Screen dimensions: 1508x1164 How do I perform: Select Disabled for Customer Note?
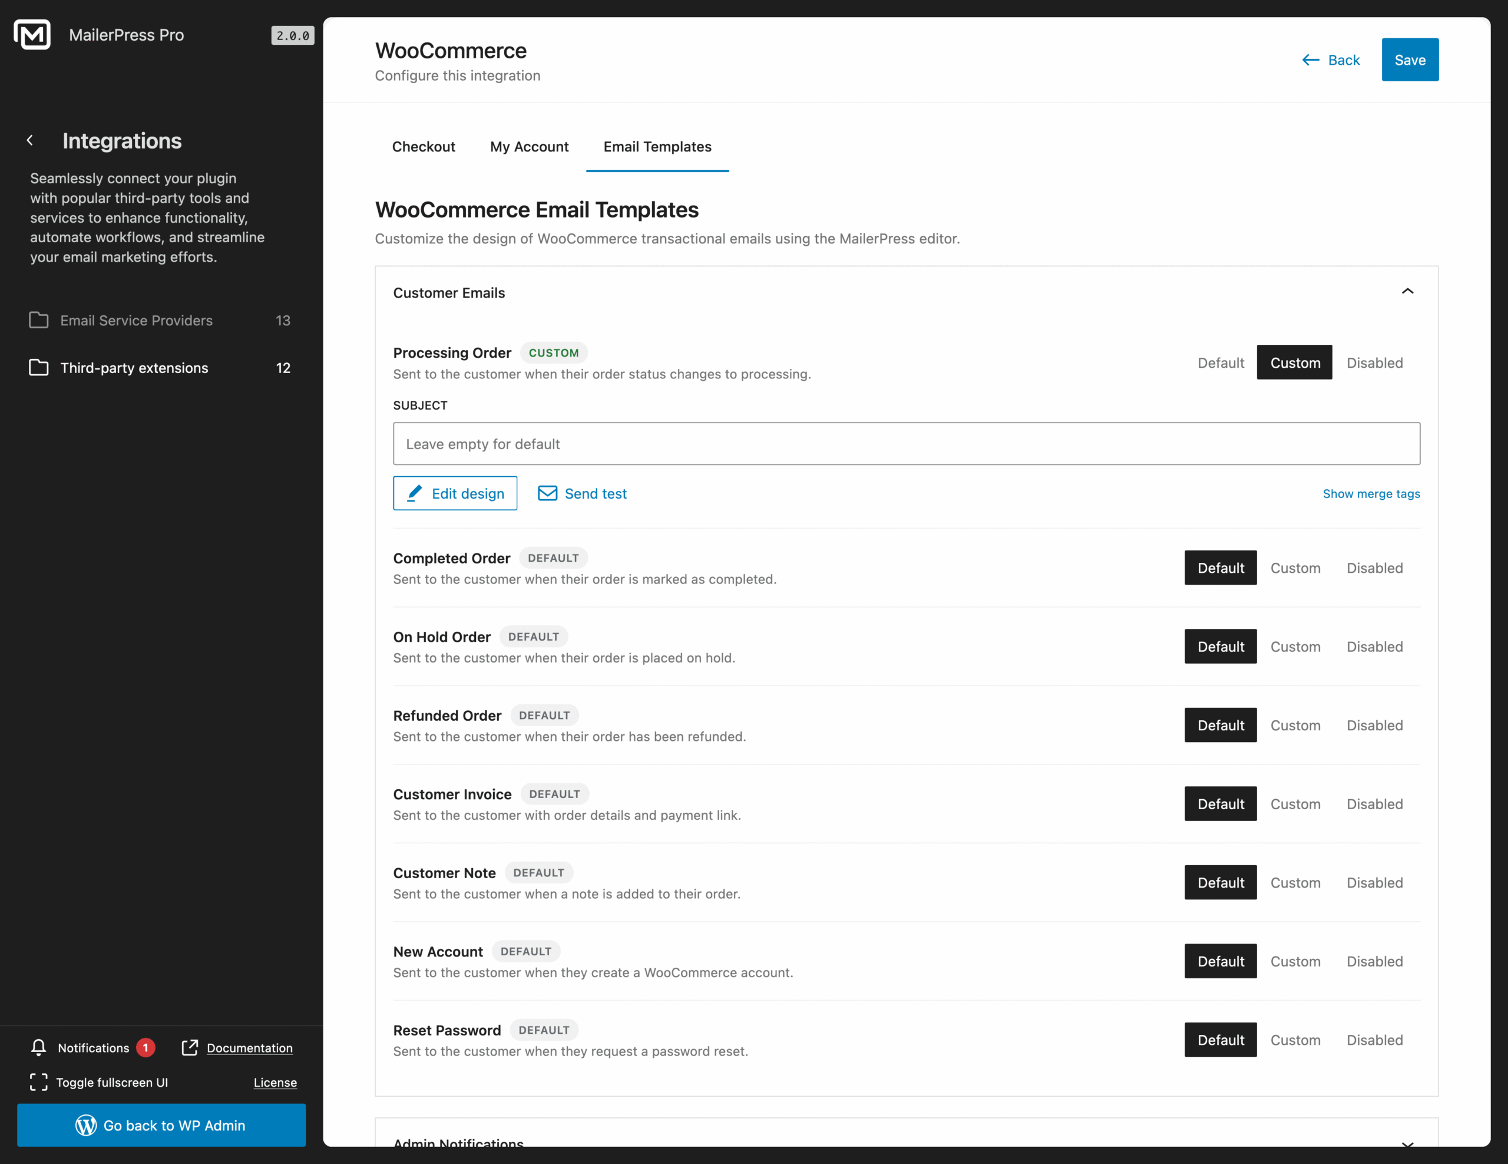(x=1375, y=883)
